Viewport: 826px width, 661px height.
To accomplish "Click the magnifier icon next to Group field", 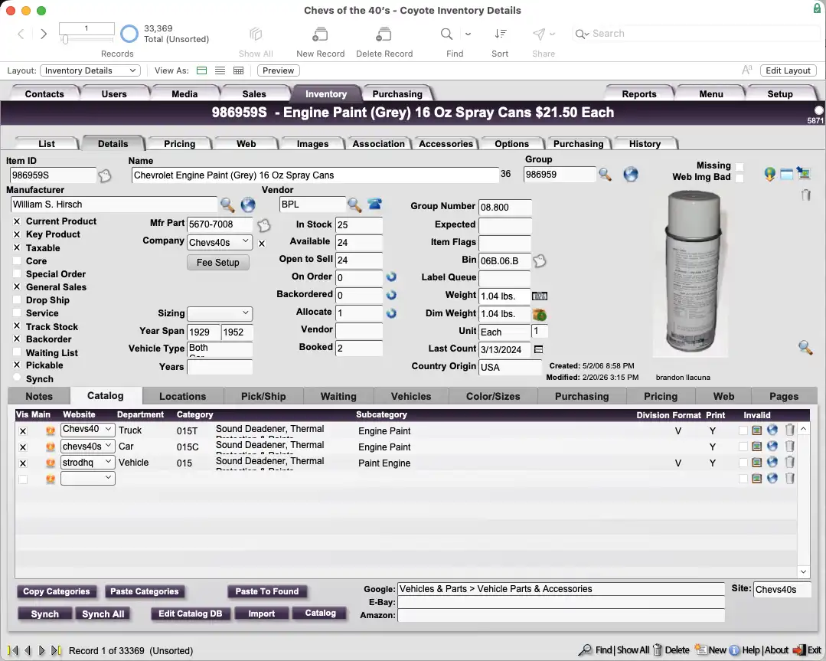I will pyautogui.click(x=606, y=175).
